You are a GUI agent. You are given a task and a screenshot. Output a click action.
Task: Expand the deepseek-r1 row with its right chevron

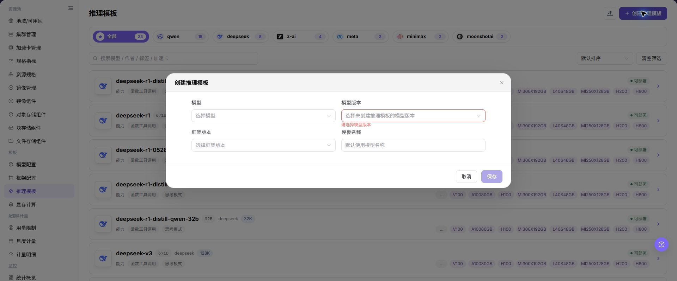coord(658,121)
